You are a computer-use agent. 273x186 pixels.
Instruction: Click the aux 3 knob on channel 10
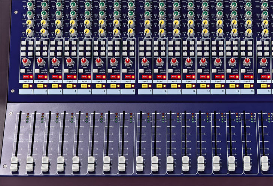162,23
